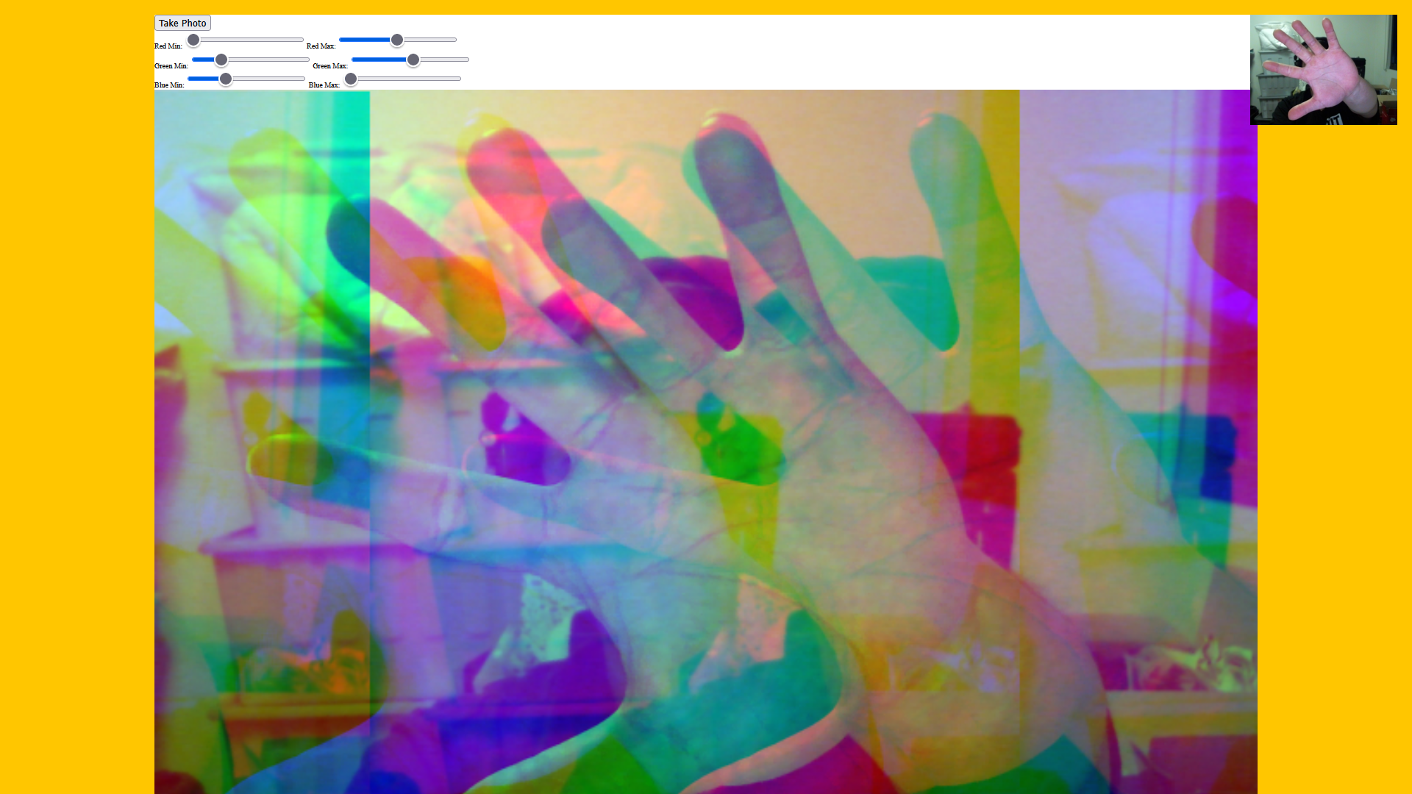The width and height of the screenshot is (1412, 794).
Task: Click the Red Min slider handle
Action: 193,40
